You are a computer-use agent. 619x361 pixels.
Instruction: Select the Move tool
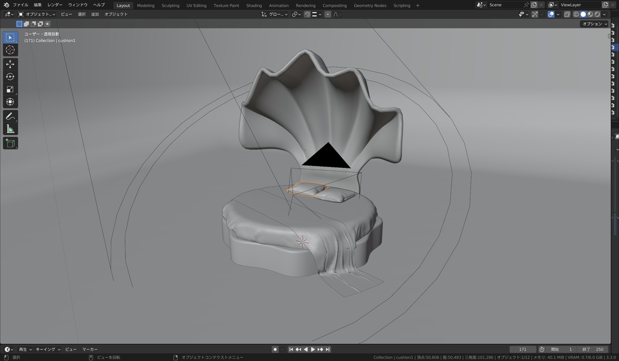[x=10, y=64]
